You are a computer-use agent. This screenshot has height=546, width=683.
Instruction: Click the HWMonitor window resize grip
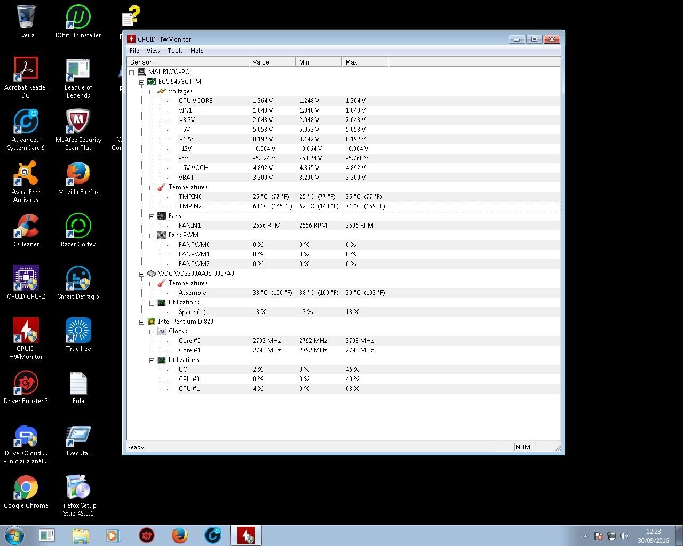(558, 448)
